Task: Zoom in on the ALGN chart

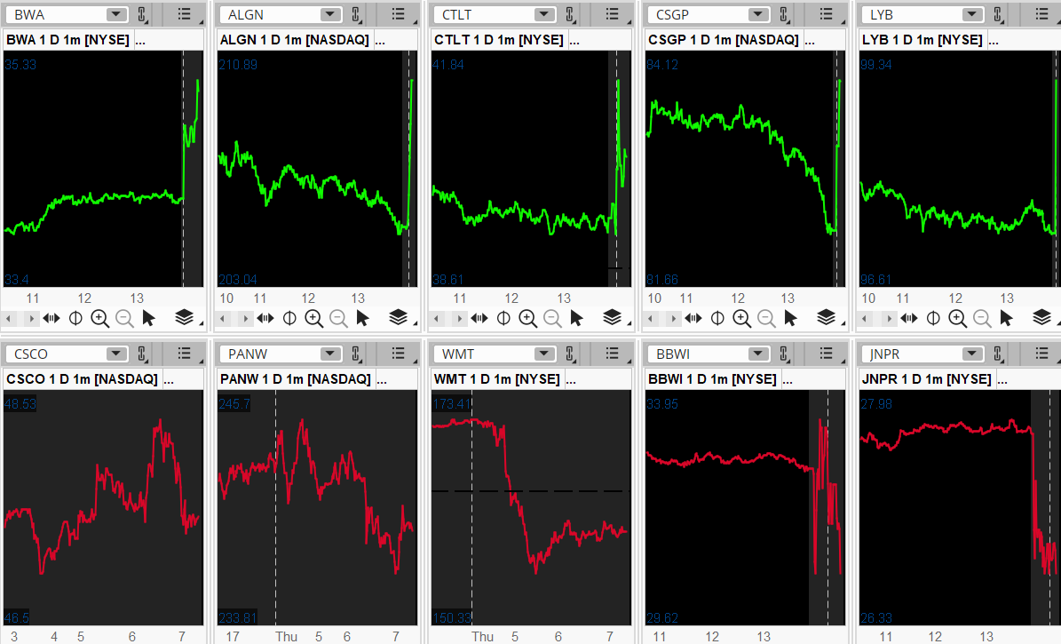Action: coord(314,318)
